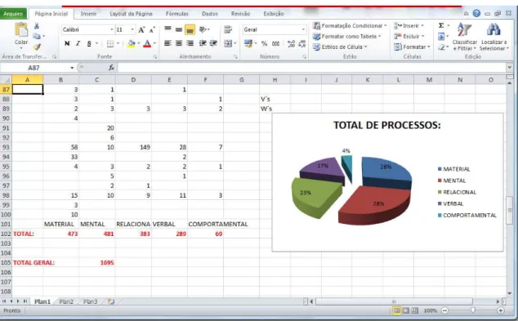Click the zoom in plus button
Image resolution: width=518 pixels, height=321 pixels.
pyautogui.click(x=501, y=310)
